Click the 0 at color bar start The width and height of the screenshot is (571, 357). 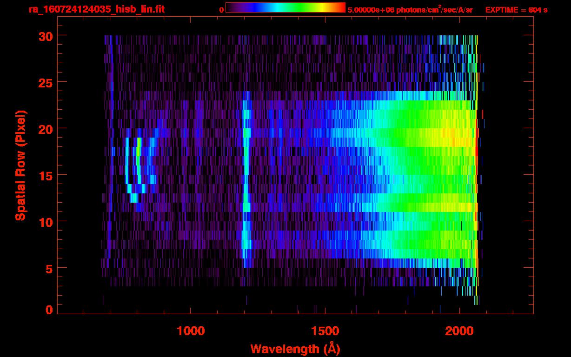222,10
